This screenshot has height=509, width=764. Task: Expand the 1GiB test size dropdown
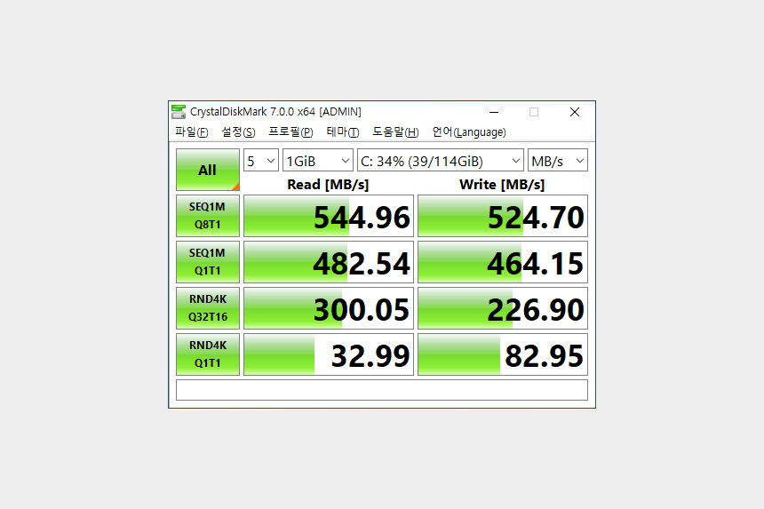[x=318, y=160]
